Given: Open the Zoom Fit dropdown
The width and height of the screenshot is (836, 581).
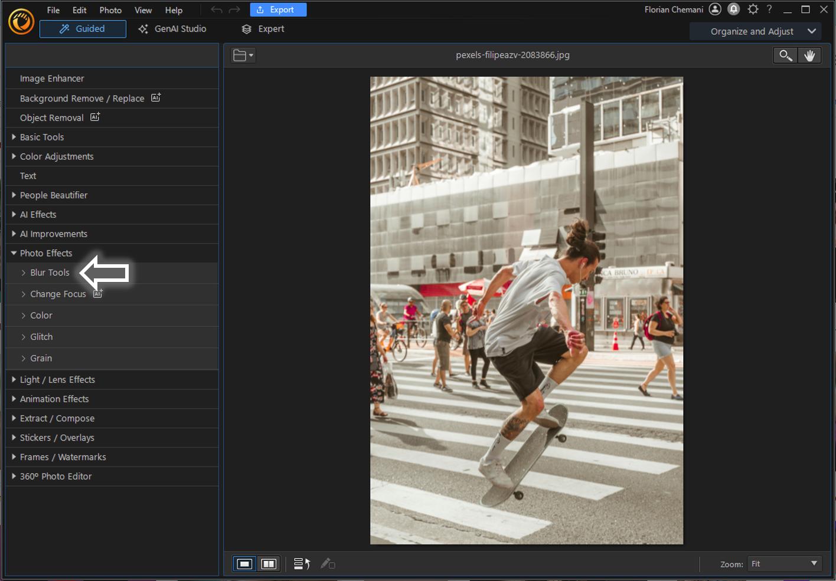Looking at the screenshot, I should coord(784,563).
